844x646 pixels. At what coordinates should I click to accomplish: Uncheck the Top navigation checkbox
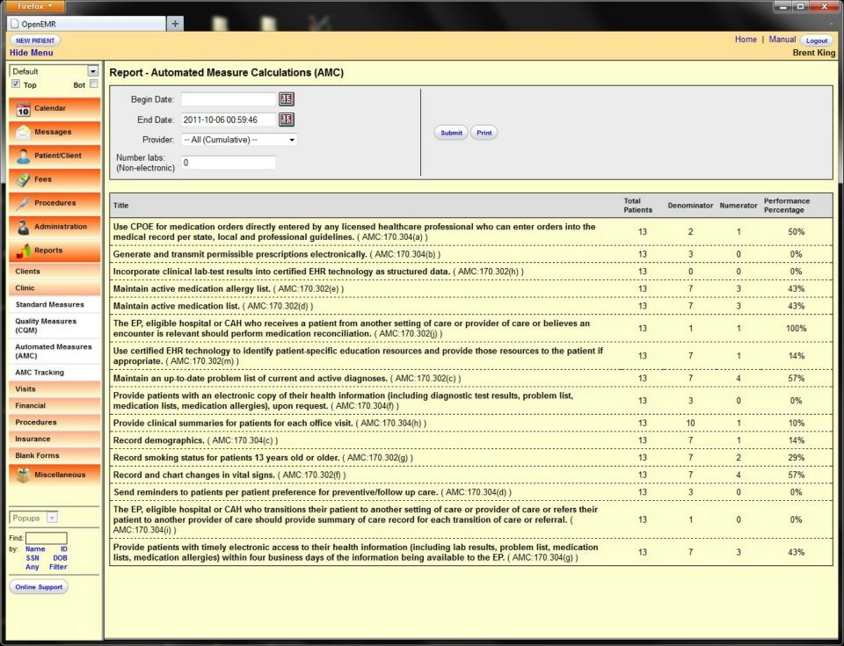pyautogui.click(x=16, y=83)
